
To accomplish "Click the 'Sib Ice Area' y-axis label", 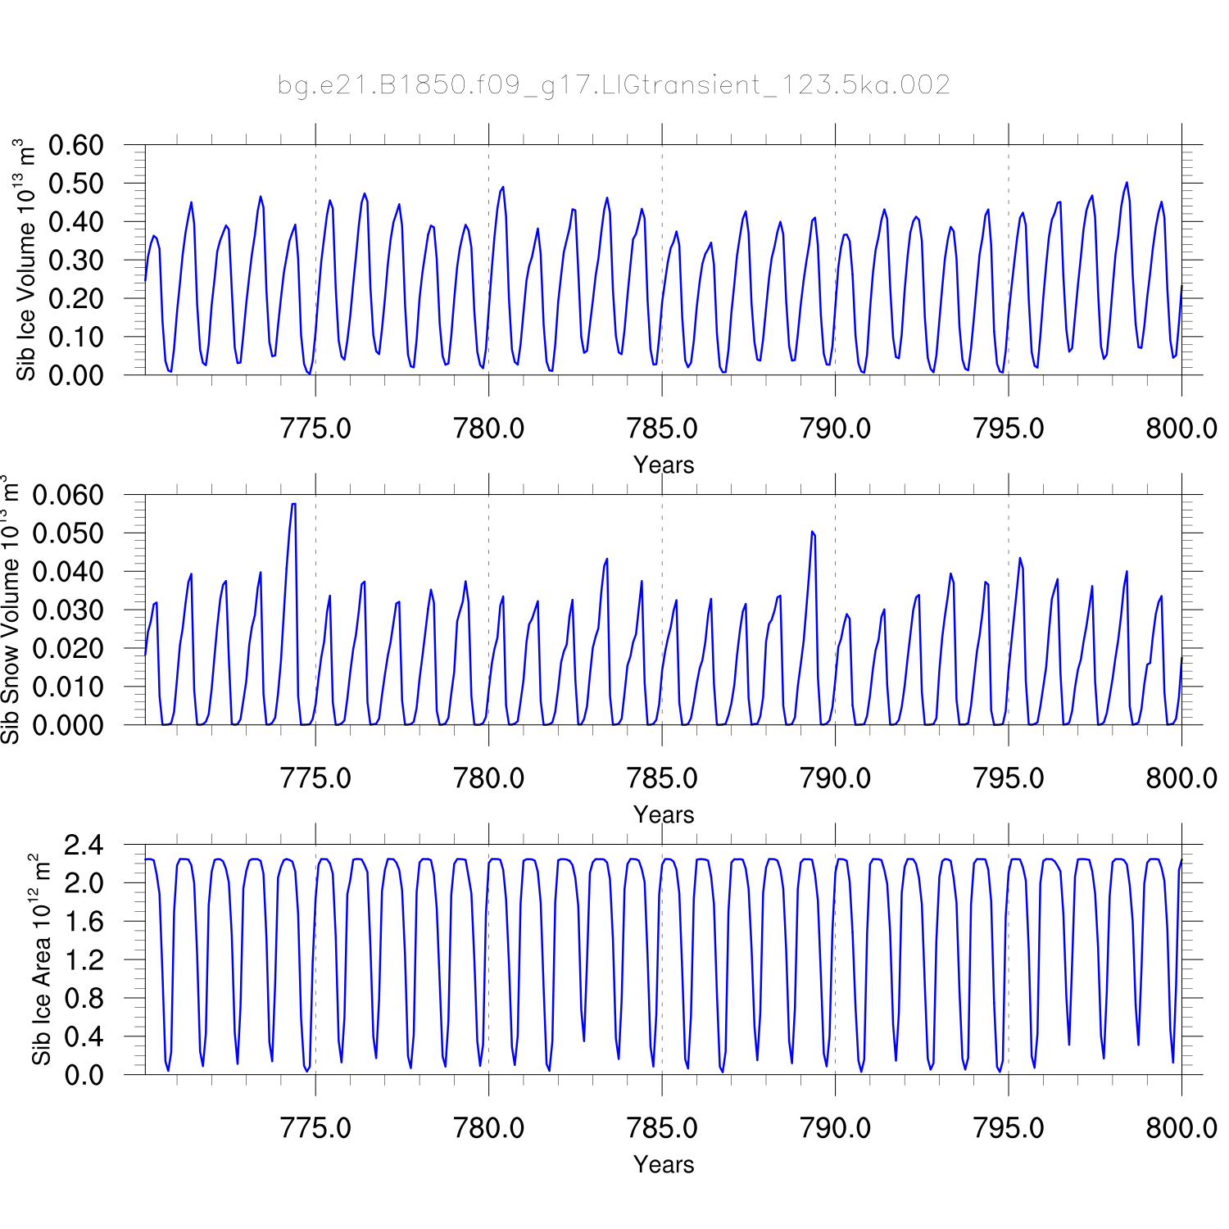I will (41, 959).
